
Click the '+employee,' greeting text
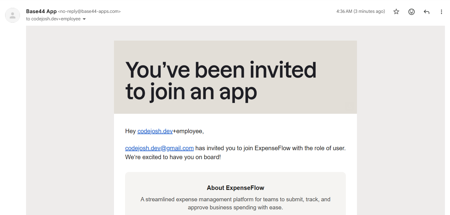188,131
